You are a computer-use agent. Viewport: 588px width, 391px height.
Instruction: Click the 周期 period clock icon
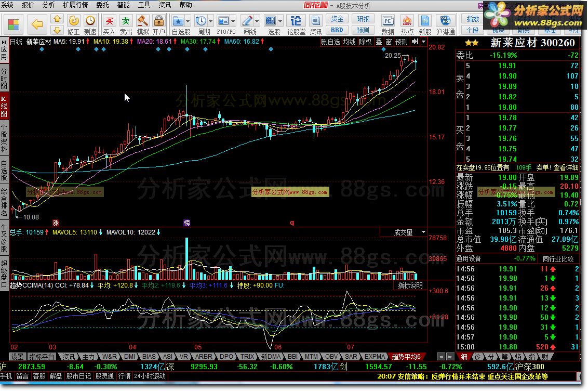[201, 21]
